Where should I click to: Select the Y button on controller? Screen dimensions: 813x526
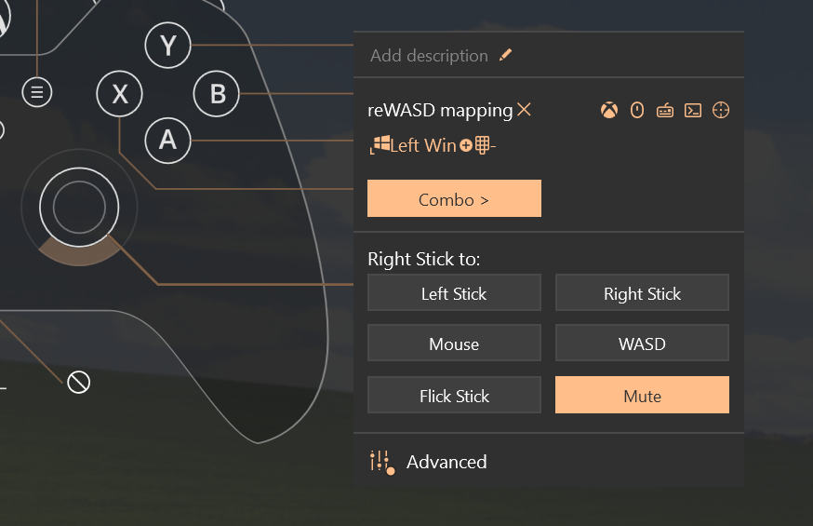point(168,45)
